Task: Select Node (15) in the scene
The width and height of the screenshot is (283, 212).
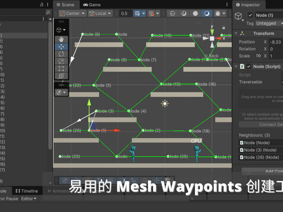Action: pos(161,84)
